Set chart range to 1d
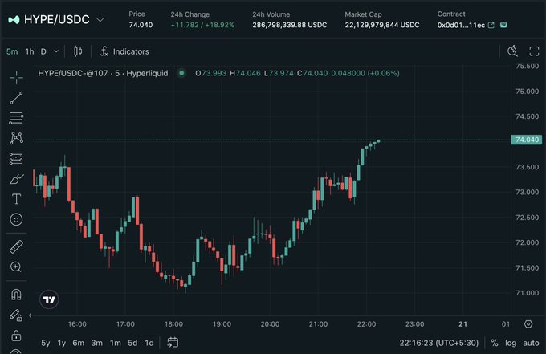The height and width of the screenshot is (354, 546). click(x=149, y=343)
